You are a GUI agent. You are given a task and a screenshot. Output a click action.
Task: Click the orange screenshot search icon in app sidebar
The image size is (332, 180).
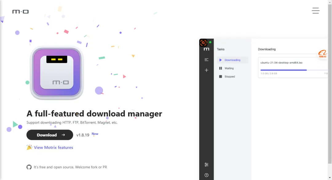204,43
